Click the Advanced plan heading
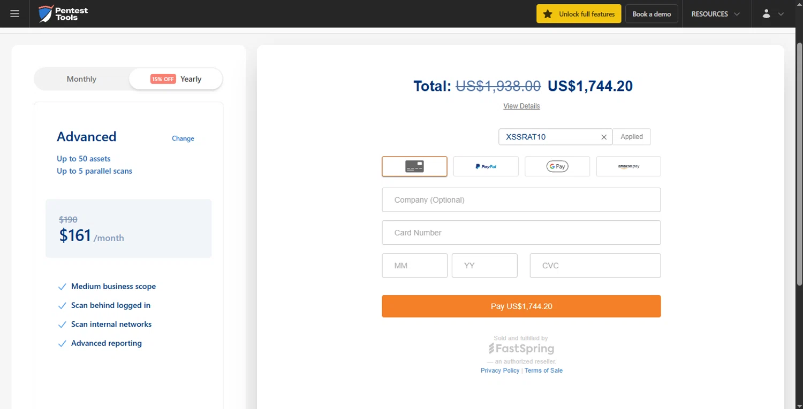The height and width of the screenshot is (409, 803). click(87, 137)
